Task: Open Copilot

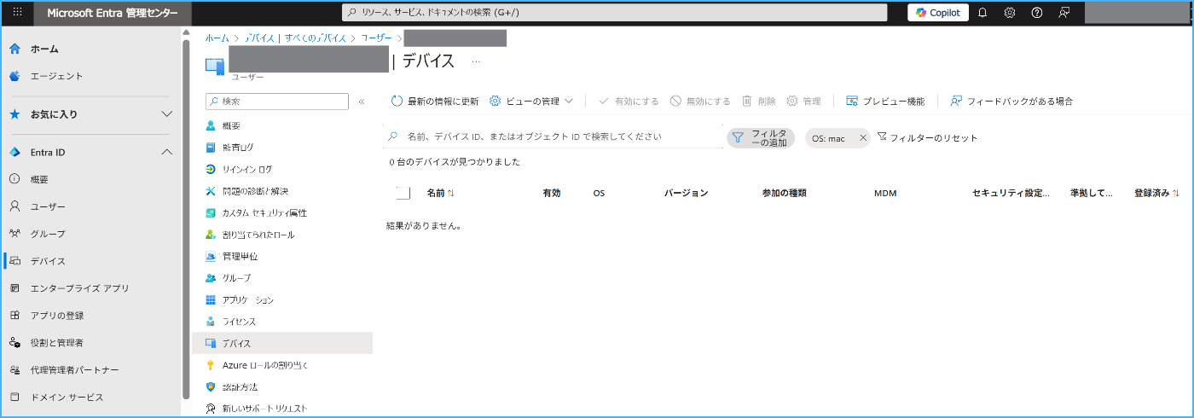Action: coord(938,13)
